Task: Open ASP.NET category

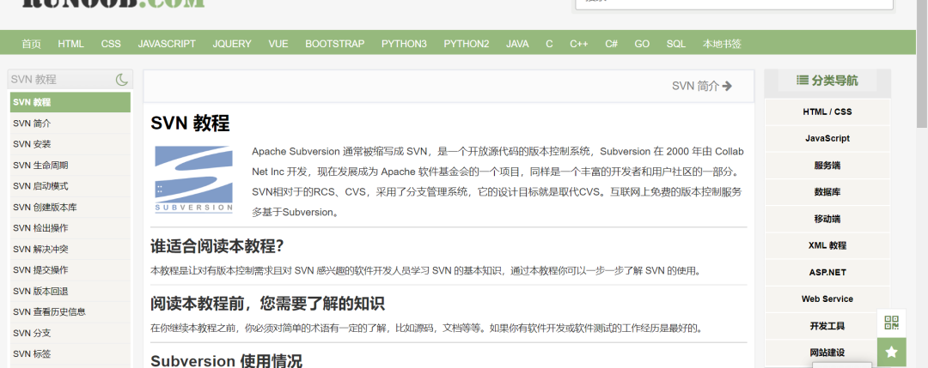Action: pos(827,272)
